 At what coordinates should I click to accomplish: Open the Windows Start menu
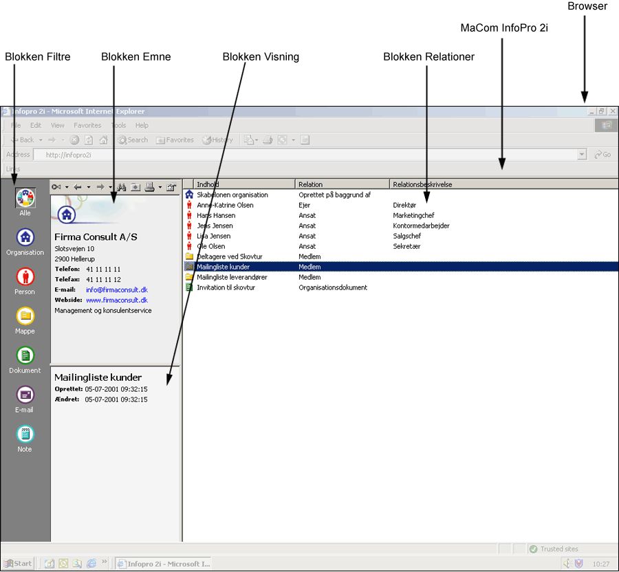[18, 563]
